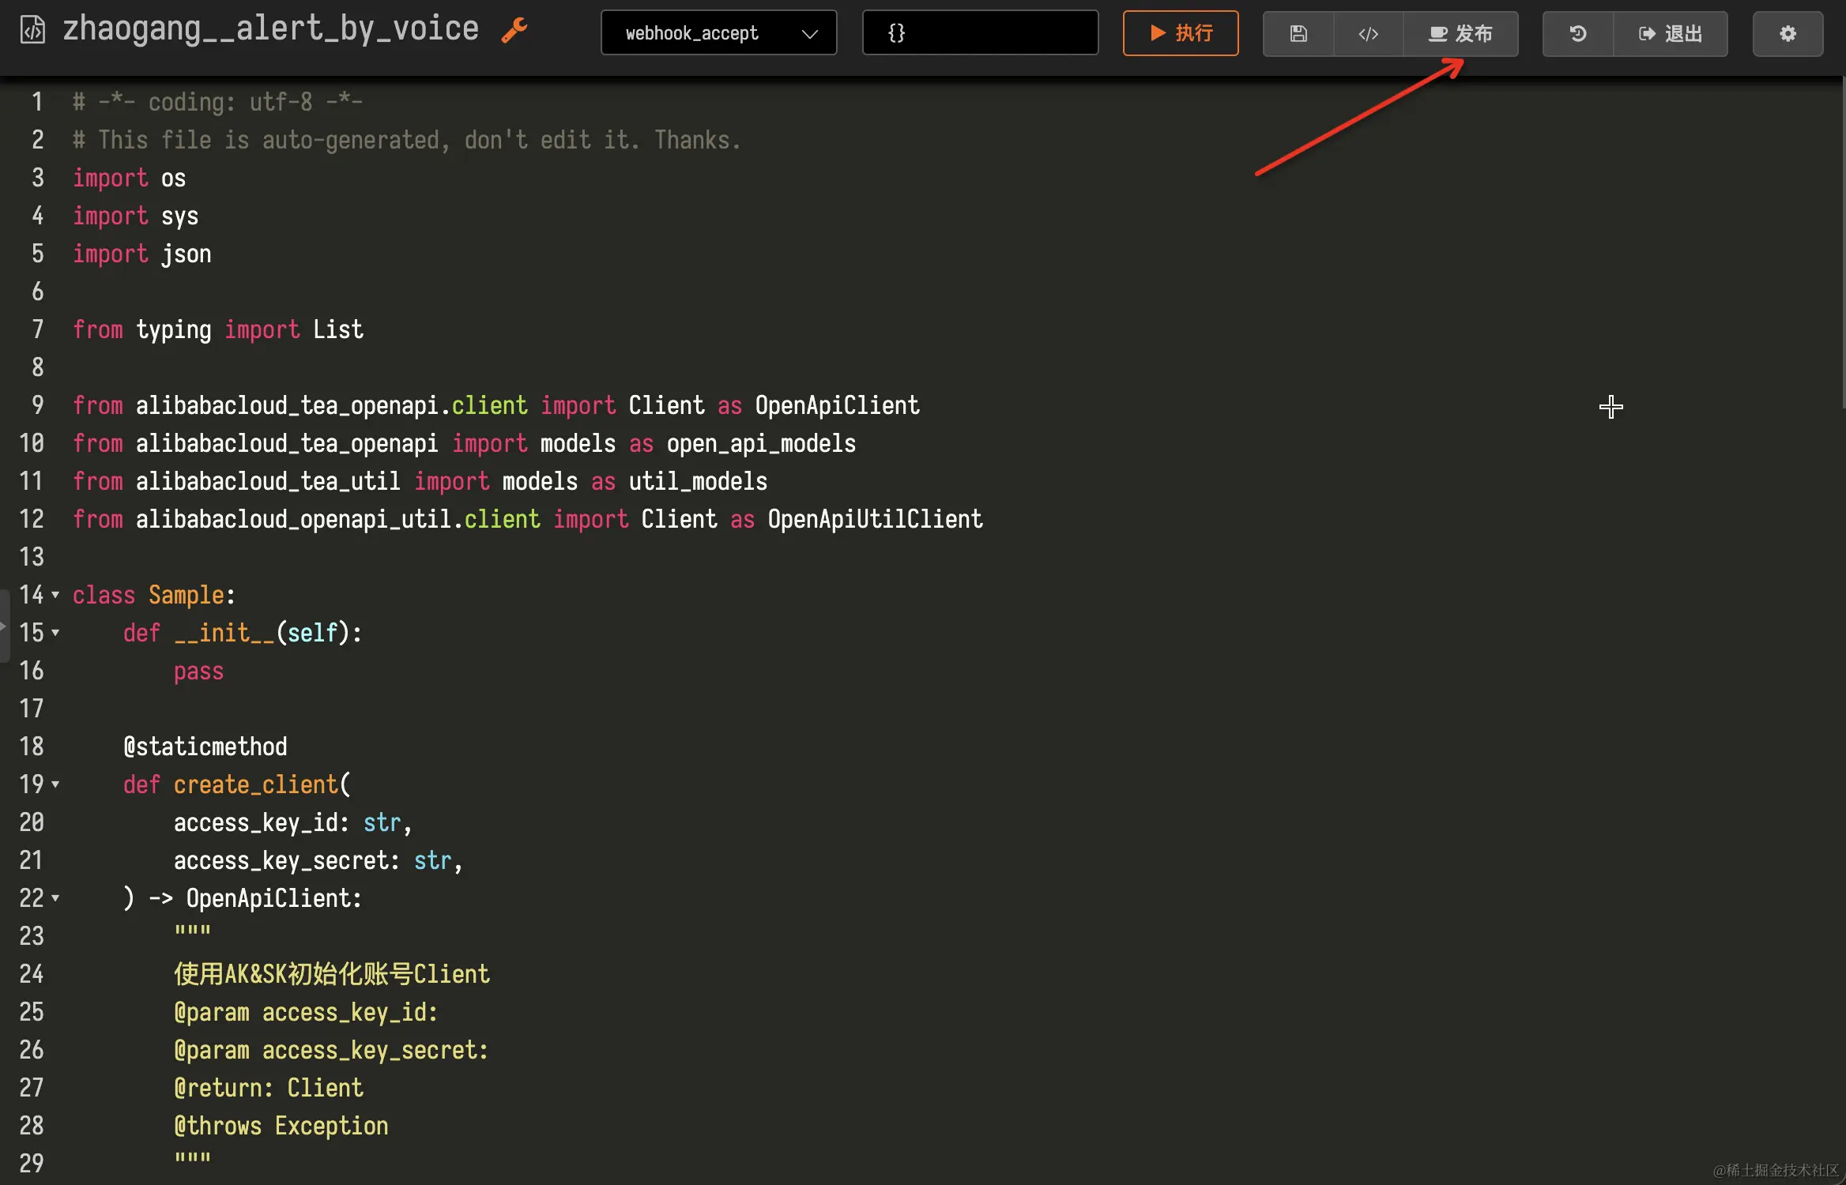The width and height of the screenshot is (1846, 1185).
Task: Click the JSON braces parameter input field
Action: tap(980, 33)
